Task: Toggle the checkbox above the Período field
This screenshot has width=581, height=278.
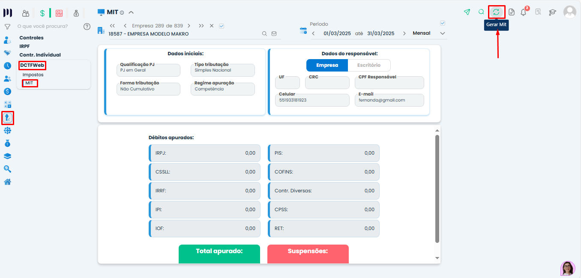Action: [443, 23]
